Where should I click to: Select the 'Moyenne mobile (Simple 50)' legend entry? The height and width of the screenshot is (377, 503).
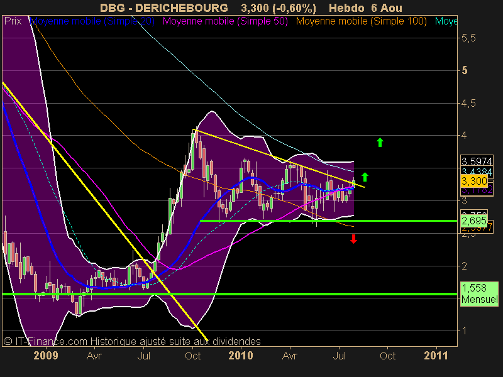[225, 21]
